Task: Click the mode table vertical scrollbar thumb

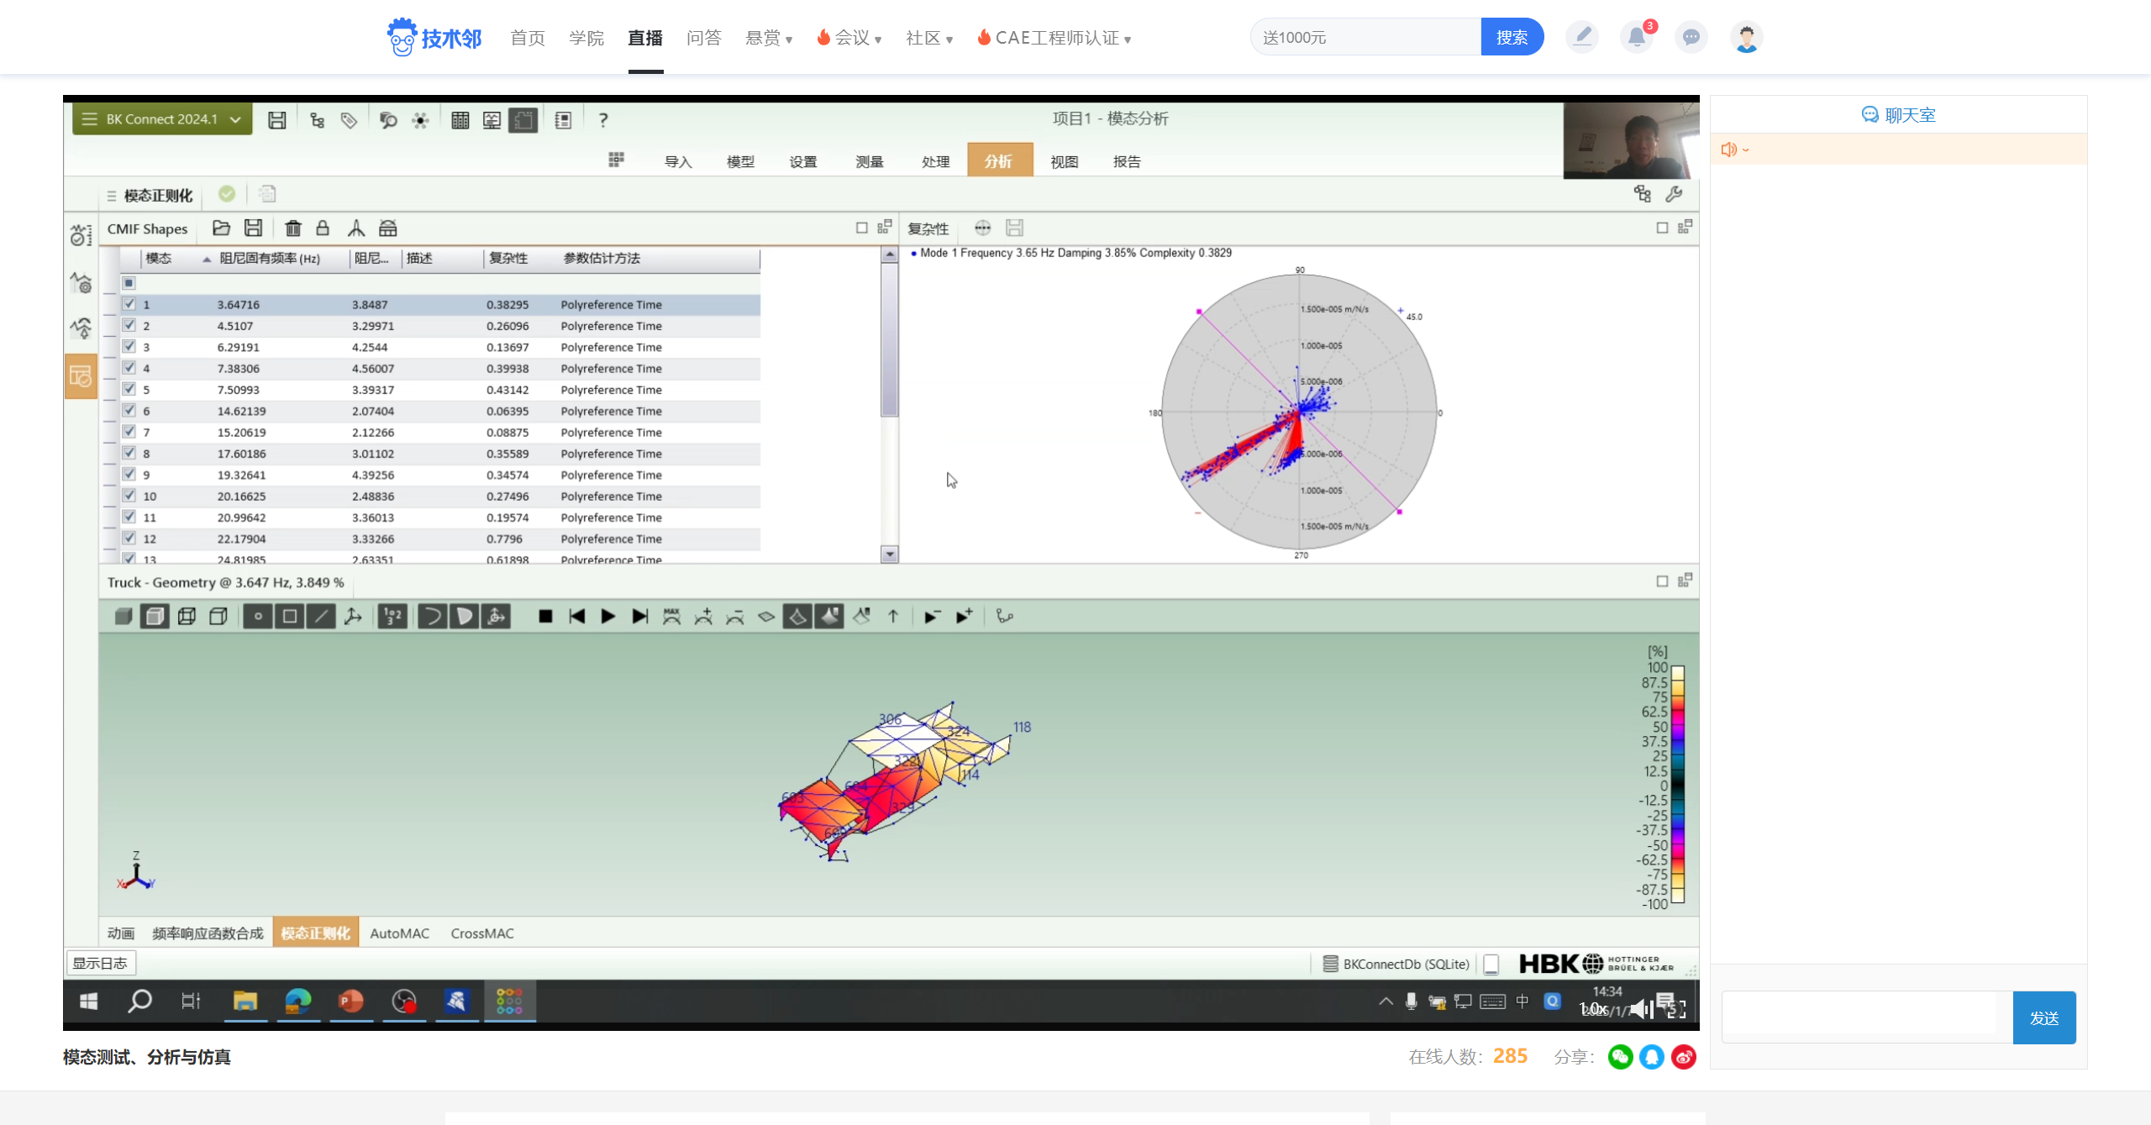Action: click(x=889, y=339)
